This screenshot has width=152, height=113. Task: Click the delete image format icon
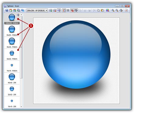coord(55,10)
